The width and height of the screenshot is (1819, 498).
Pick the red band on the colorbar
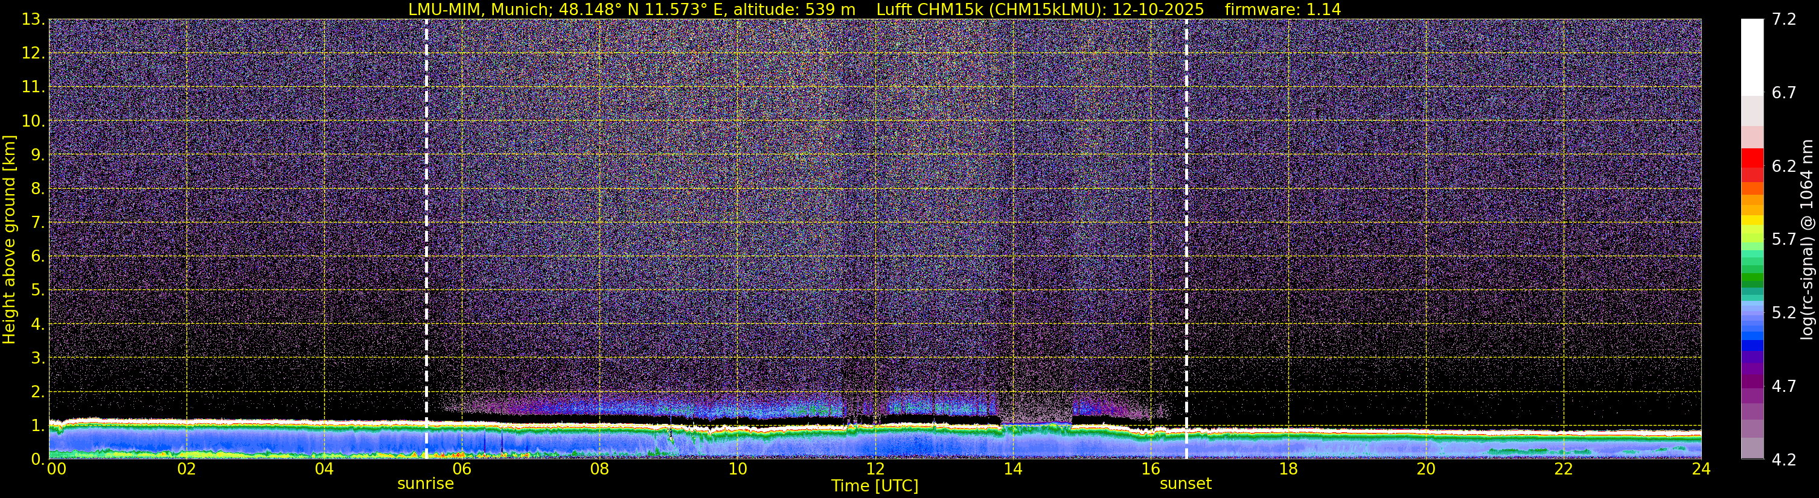point(1752,159)
